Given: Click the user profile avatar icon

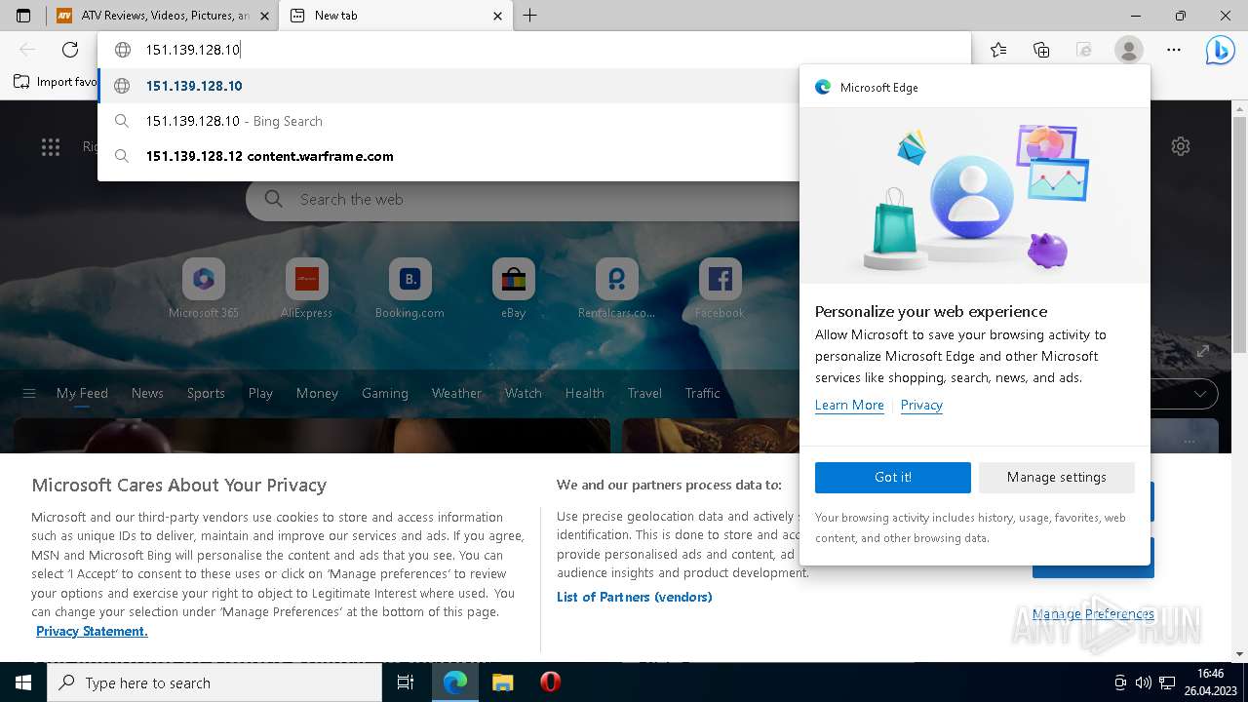Looking at the screenshot, I should (1128, 50).
